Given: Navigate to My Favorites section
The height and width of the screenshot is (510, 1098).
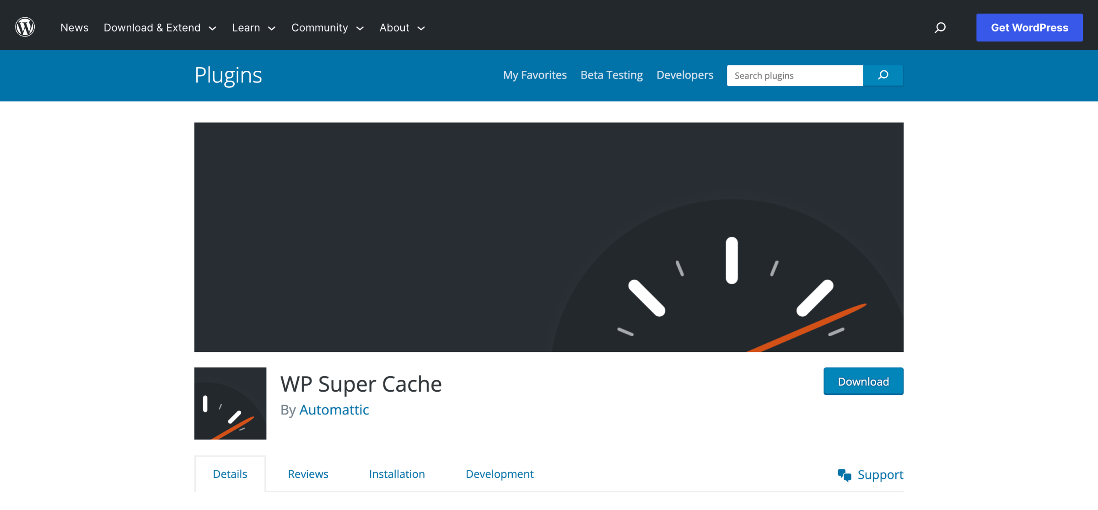Looking at the screenshot, I should (535, 75).
